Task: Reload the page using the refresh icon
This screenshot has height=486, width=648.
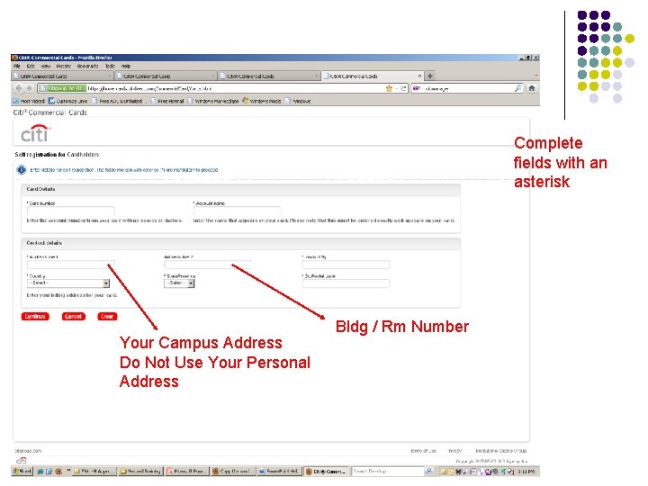Action: coord(403,88)
